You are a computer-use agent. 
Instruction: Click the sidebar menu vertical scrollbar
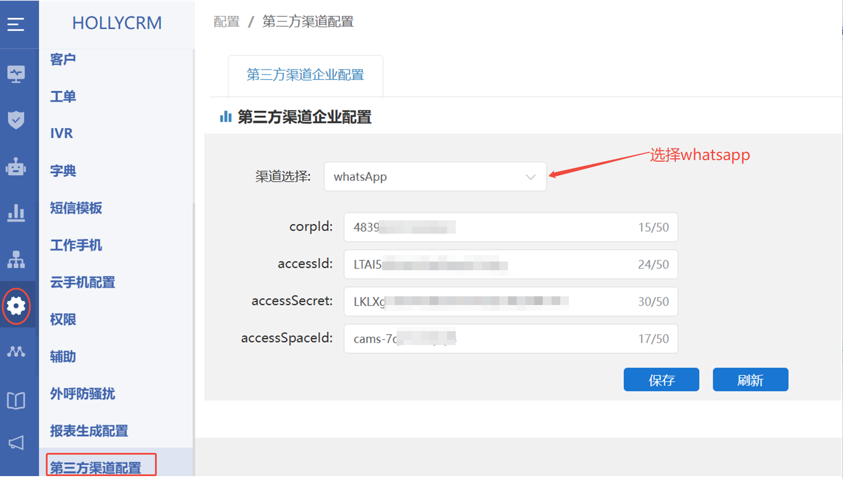pos(194,339)
